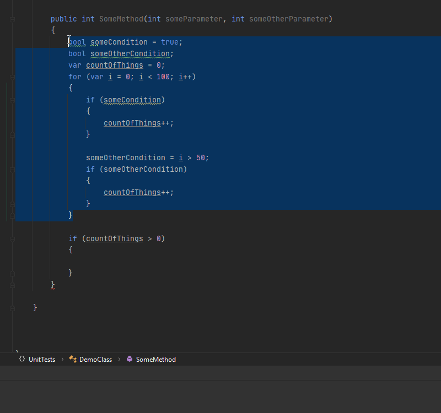
Task: Collapse the SomeMethod declaration fold marker
Action: (x=12, y=19)
